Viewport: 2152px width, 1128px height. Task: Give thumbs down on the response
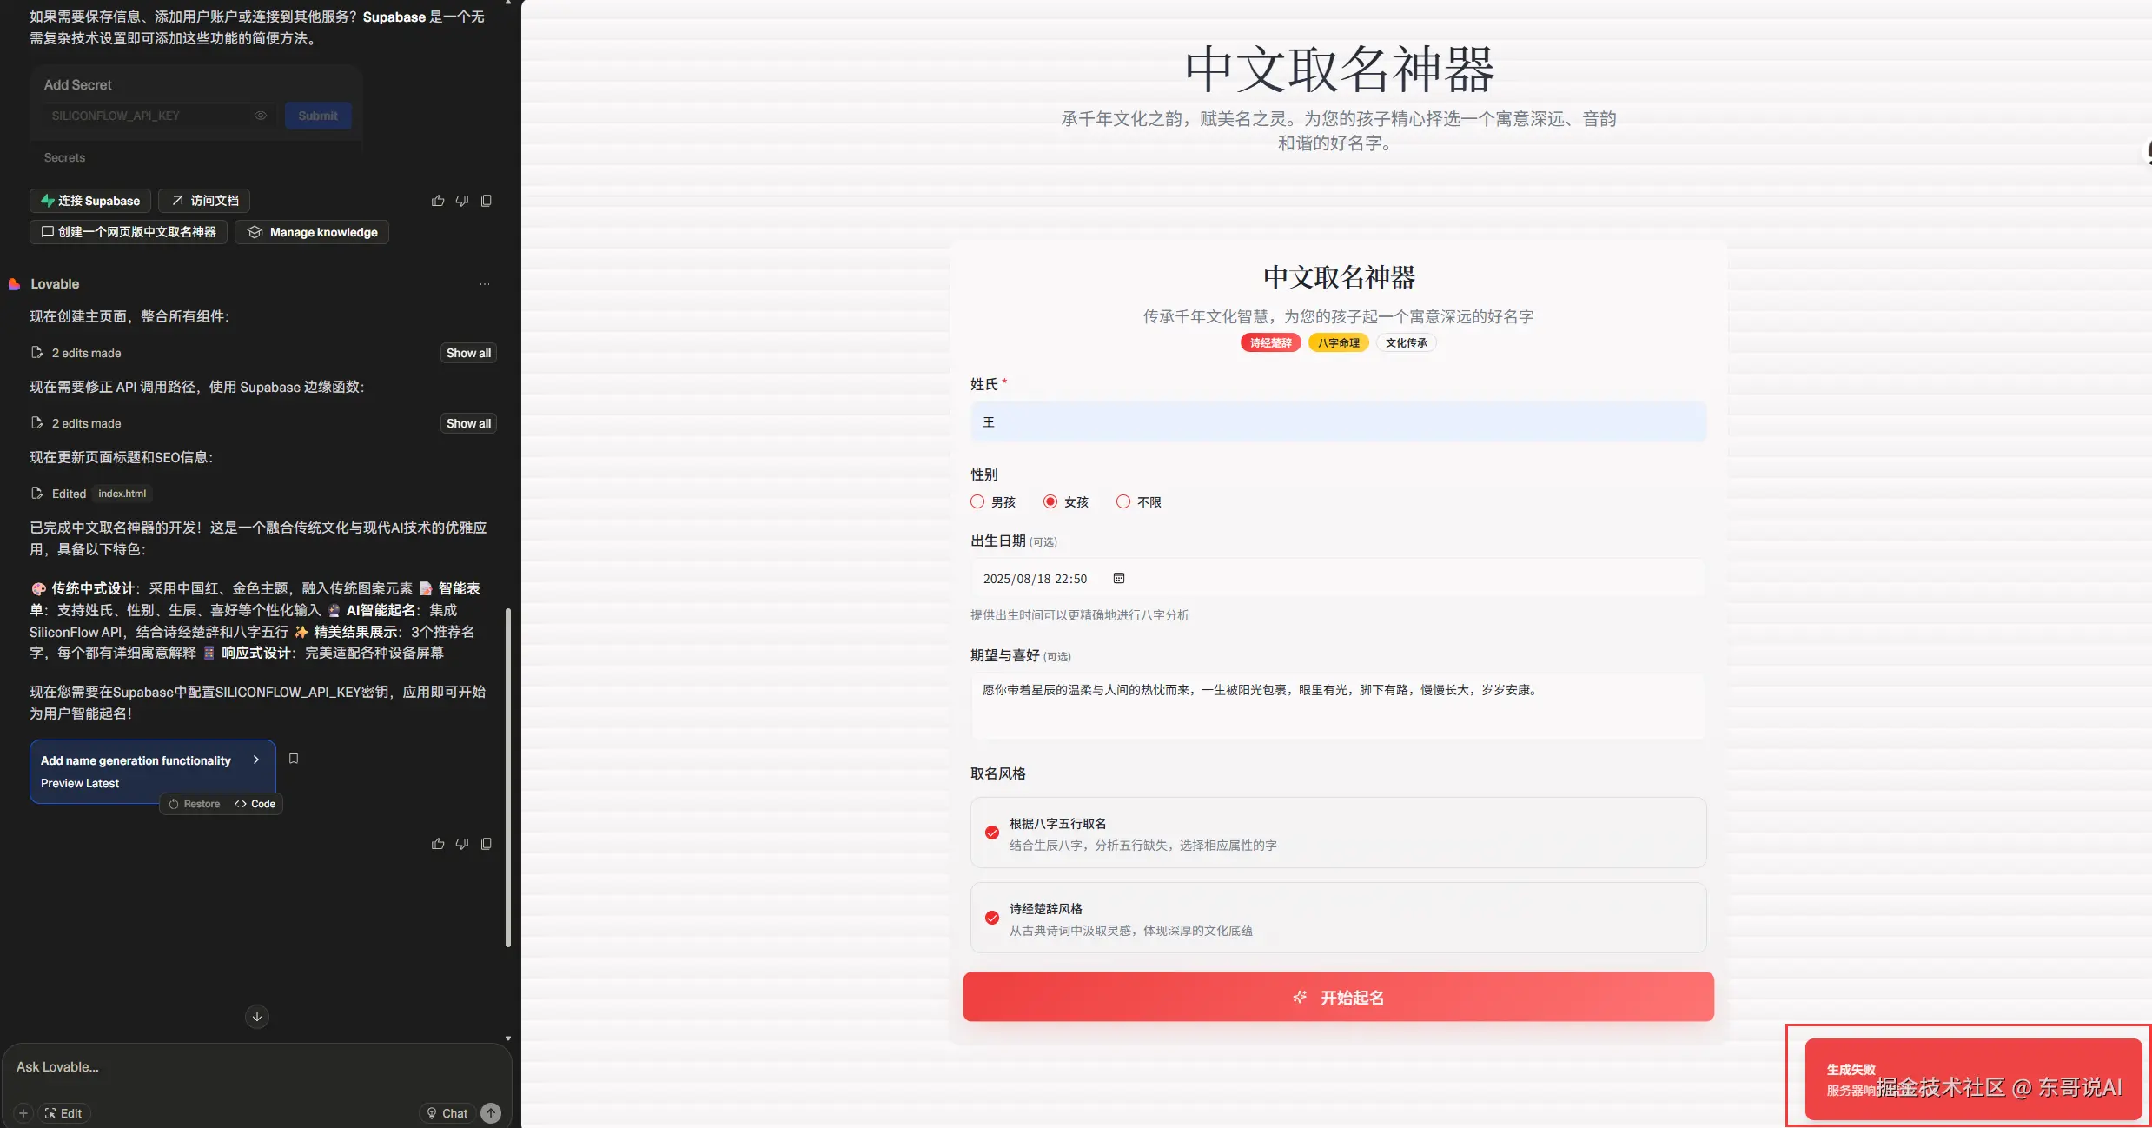pos(462,844)
